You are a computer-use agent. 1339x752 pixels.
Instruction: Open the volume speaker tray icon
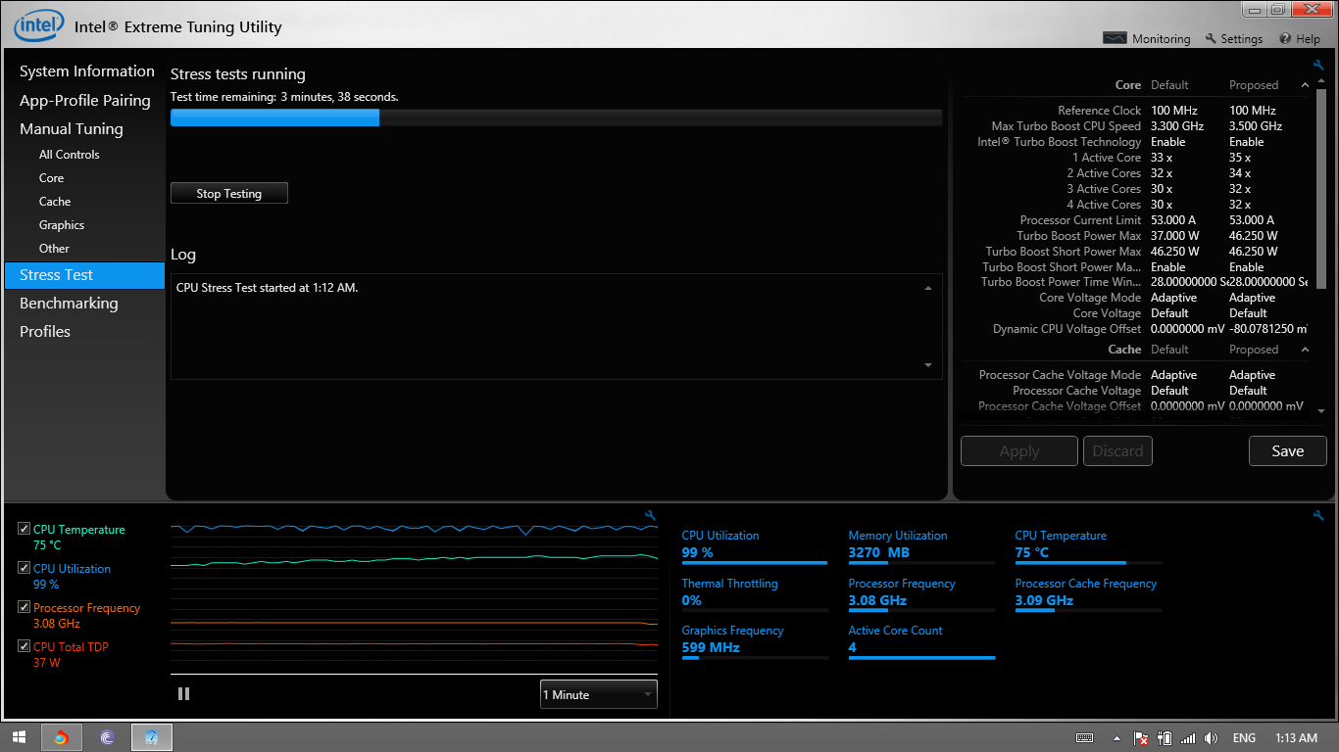pos(1212,737)
